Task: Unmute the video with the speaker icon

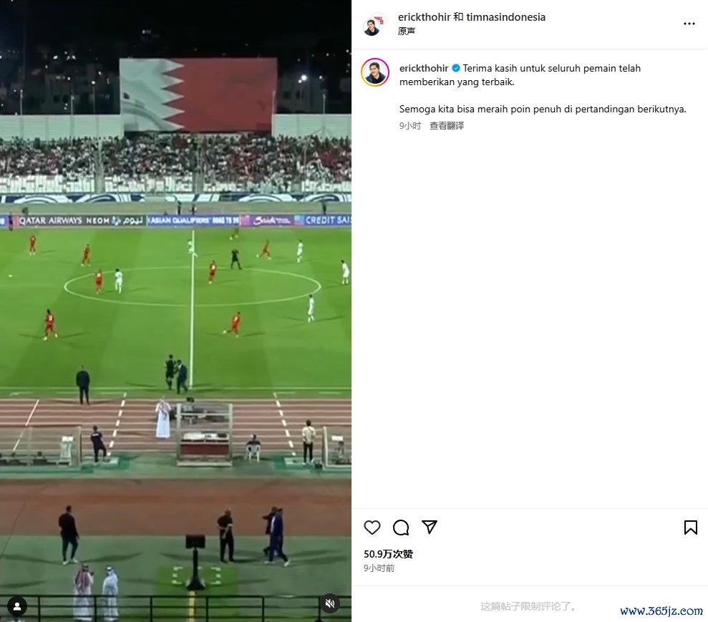Action: pos(330,603)
